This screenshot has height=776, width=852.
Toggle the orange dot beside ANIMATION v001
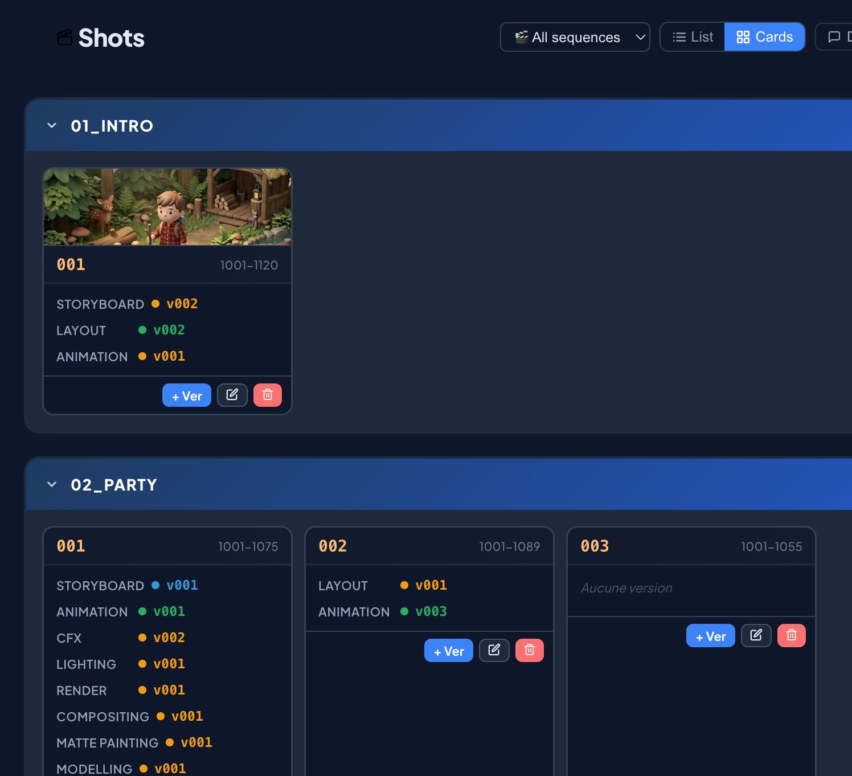pyautogui.click(x=142, y=356)
